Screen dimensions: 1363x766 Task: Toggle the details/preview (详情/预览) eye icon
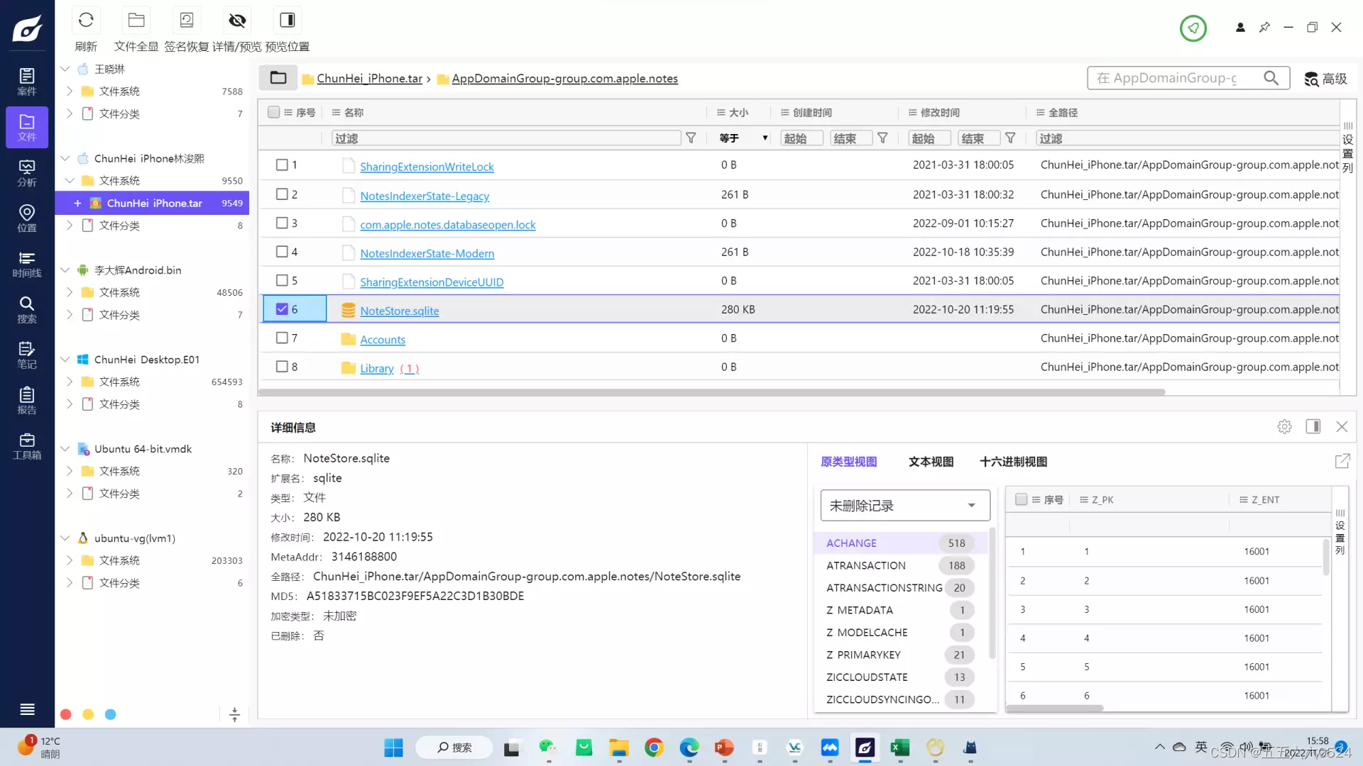click(237, 21)
